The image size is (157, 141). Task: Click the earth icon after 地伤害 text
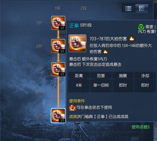coord(105,52)
